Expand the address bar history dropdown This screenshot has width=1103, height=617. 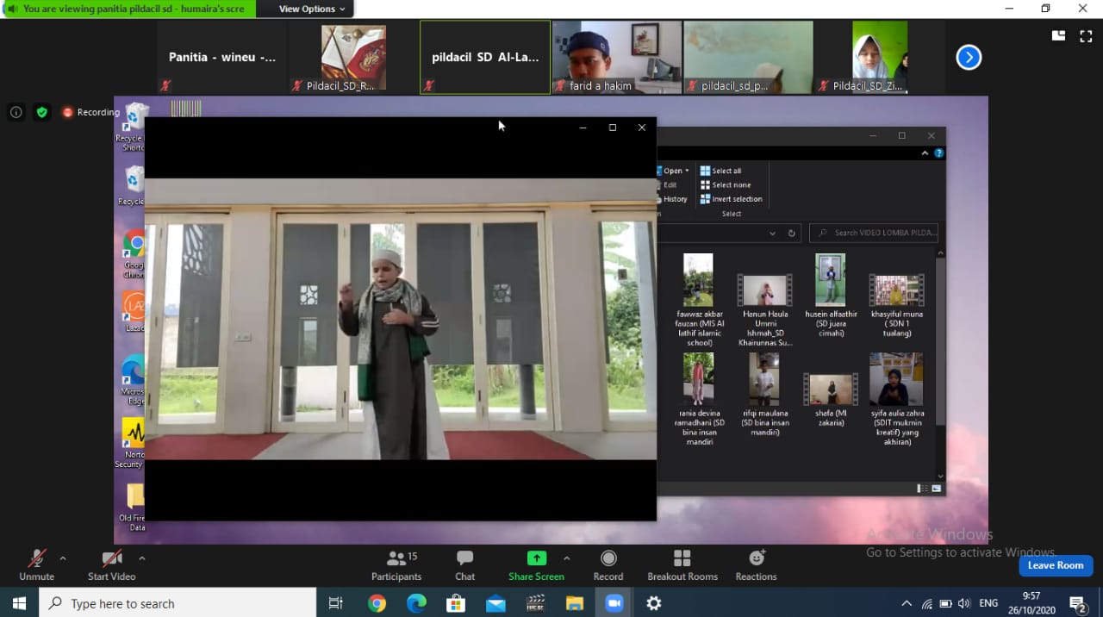coord(772,233)
